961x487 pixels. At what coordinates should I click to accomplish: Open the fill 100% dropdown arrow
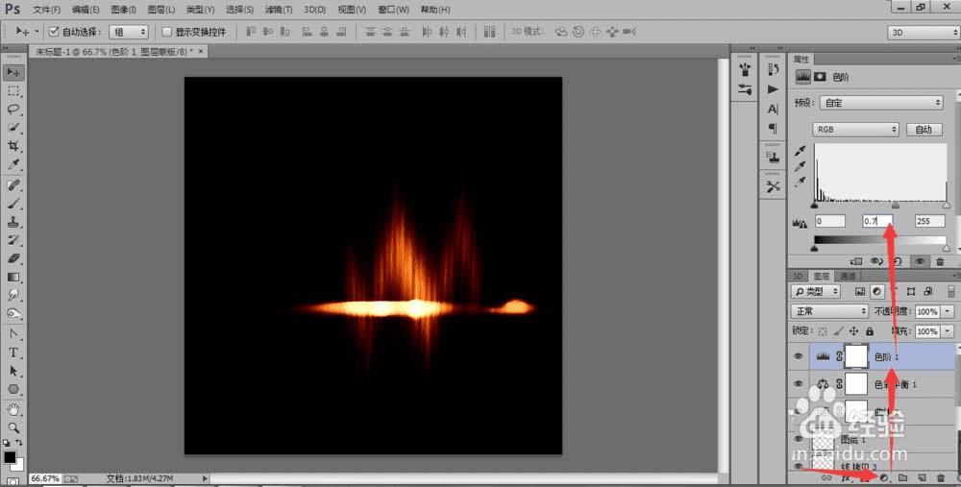pyautogui.click(x=948, y=331)
